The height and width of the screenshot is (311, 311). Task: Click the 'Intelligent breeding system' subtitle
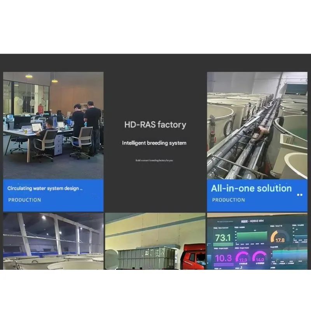pyautogui.click(x=154, y=143)
